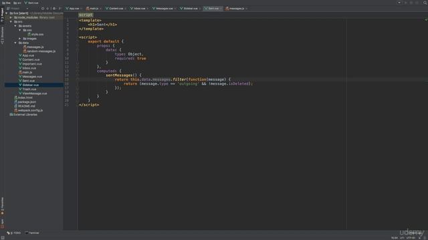Screen dimensions: 428x240
Task: Collapse the live project root node
Action: coord(7,13)
